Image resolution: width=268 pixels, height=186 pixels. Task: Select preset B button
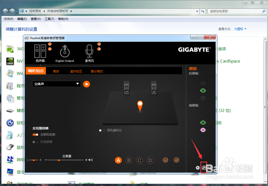tap(129, 160)
